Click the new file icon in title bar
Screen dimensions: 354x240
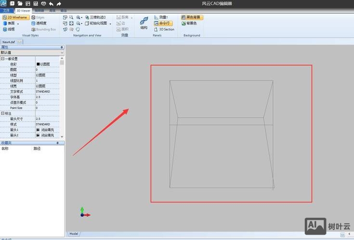pyautogui.click(x=12, y=3)
